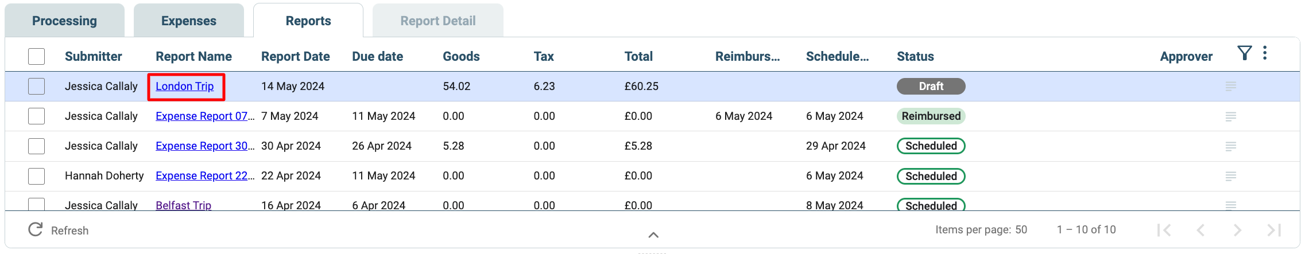Viewport: 1309px width, 254px height.
Task: Switch to the Processing tab
Action: pyautogui.click(x=64, y=21)
